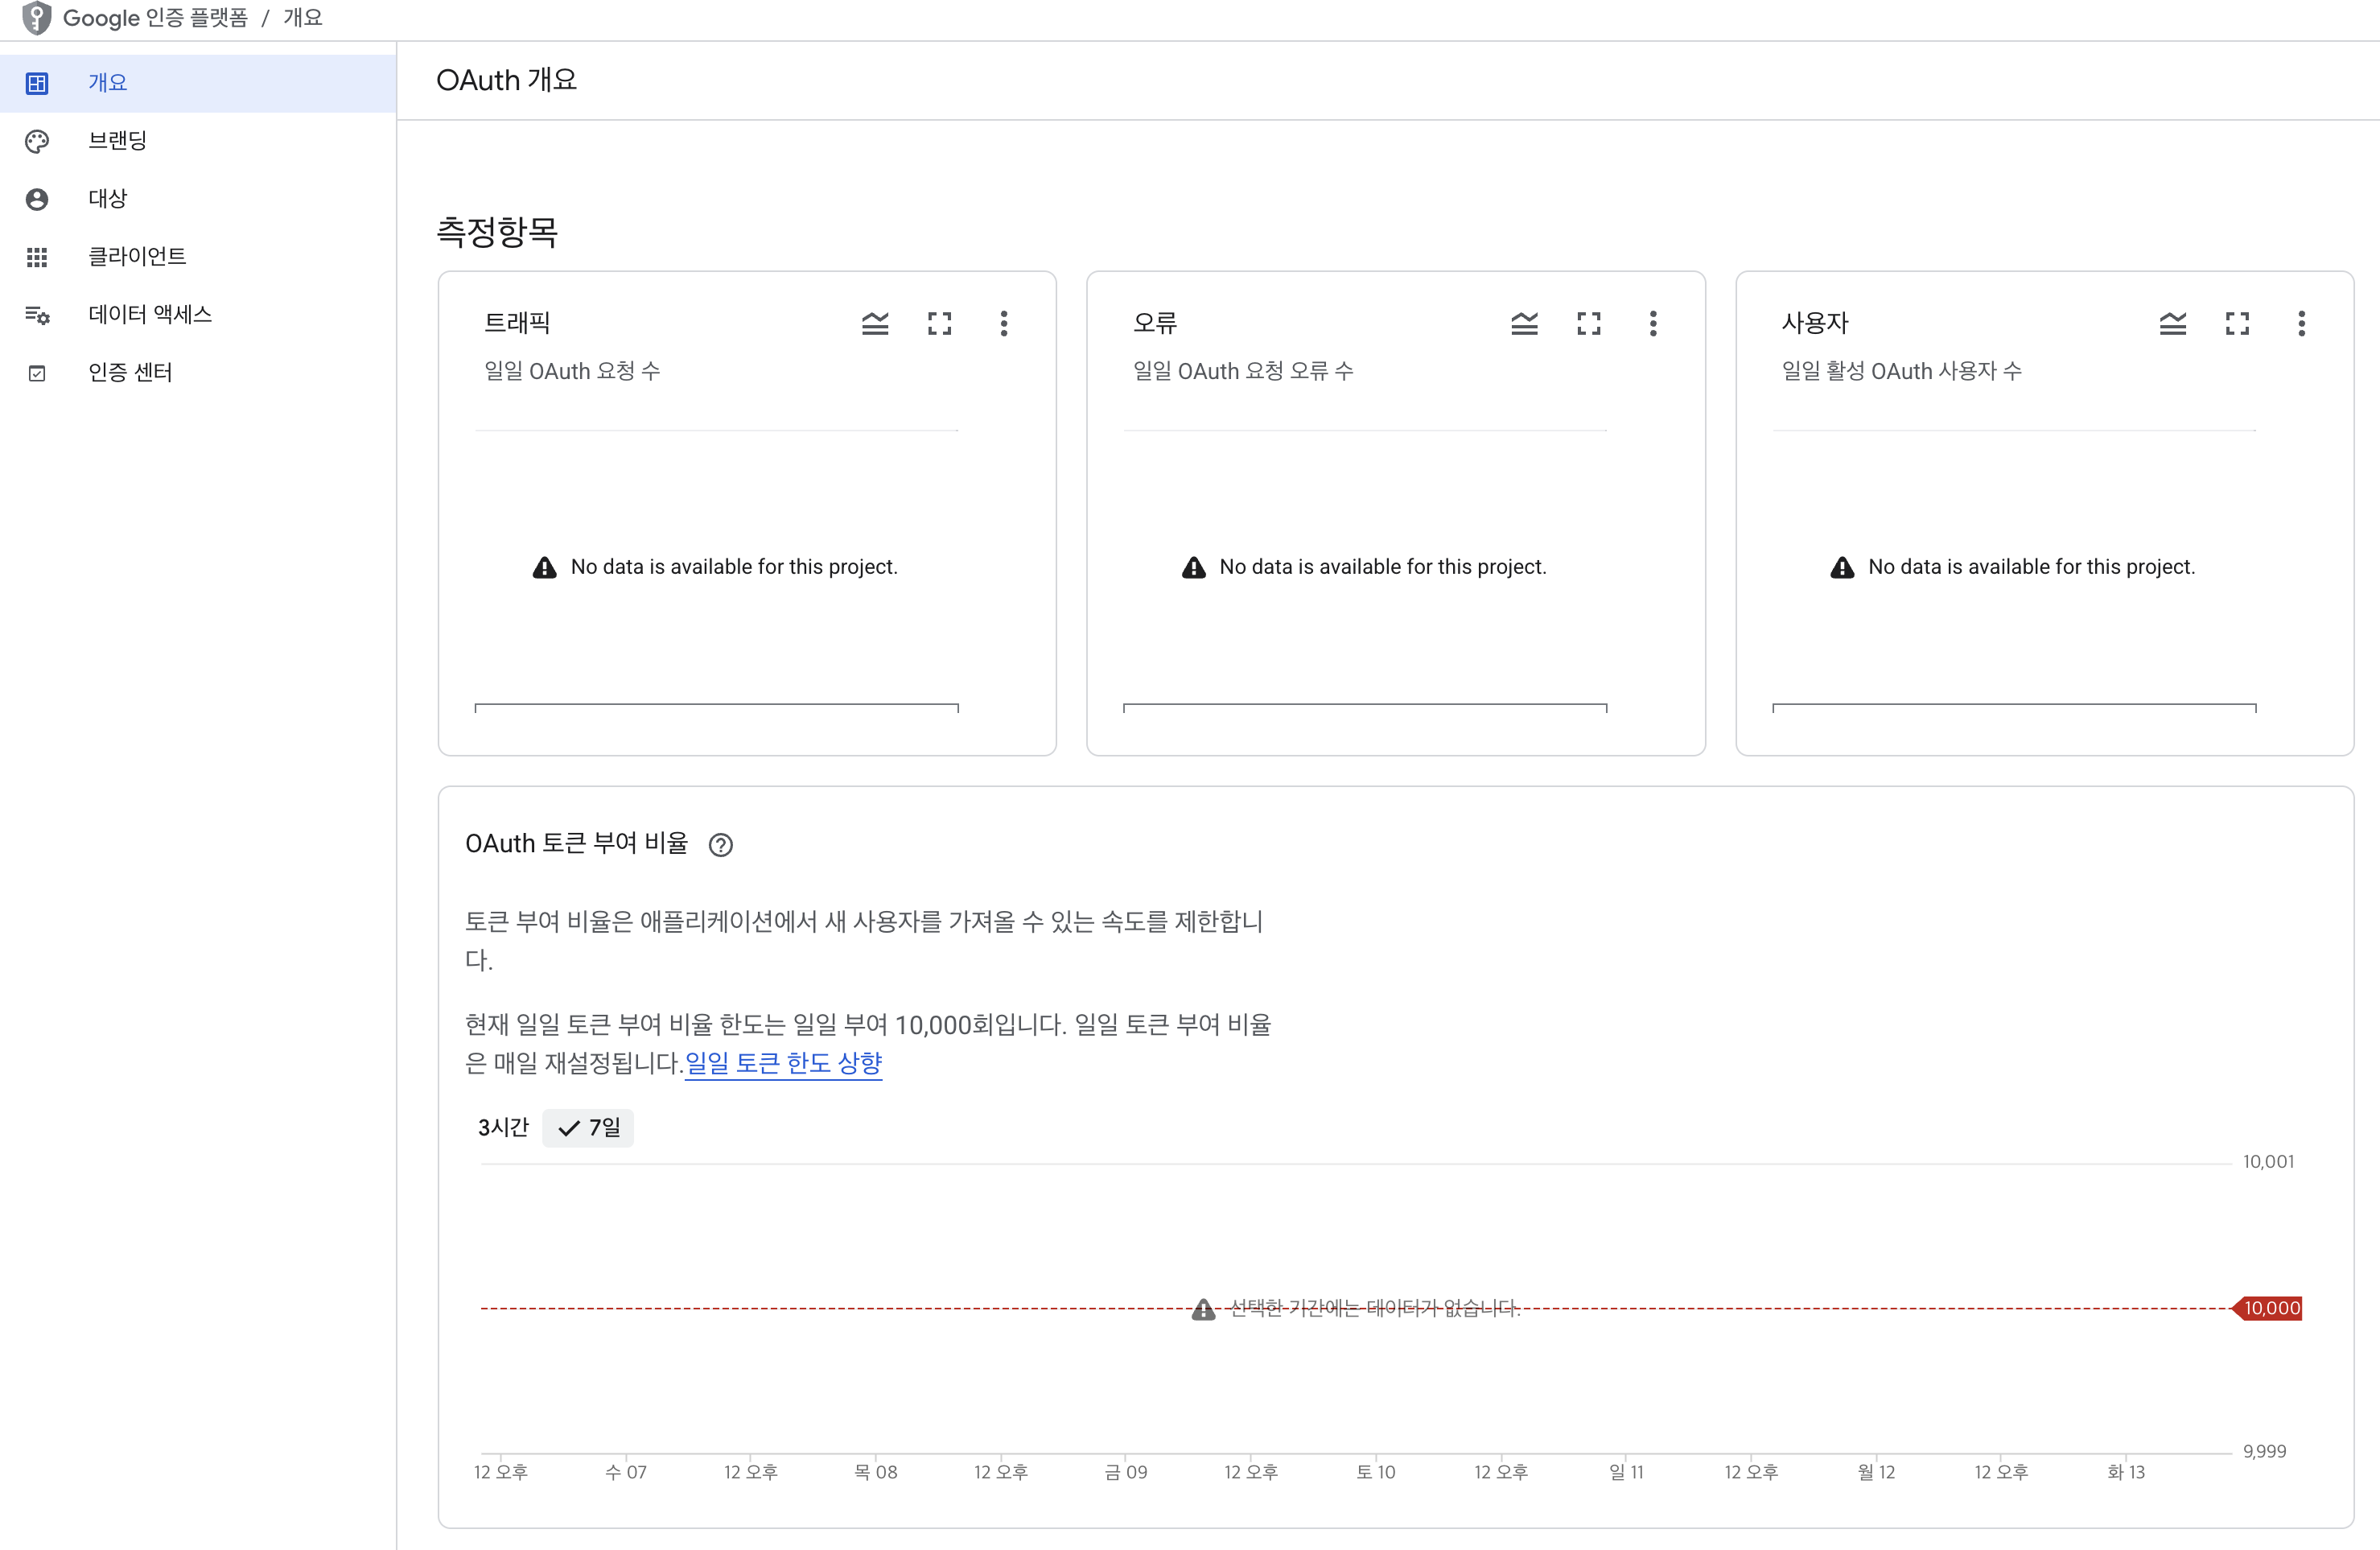Click the 9,999 y-axis label
The height and width of the screenshot is (1550, 2380).
(x=2264, y=1452)
